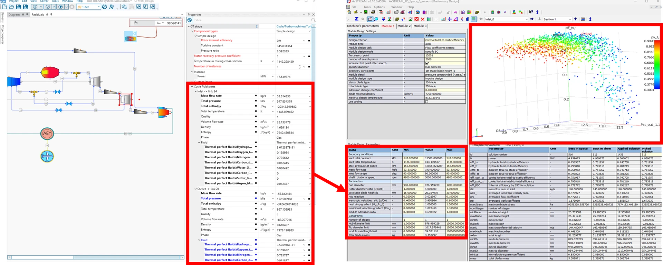
Task: Open the Inlet_0 dropdown
Action: coord(526,19)
